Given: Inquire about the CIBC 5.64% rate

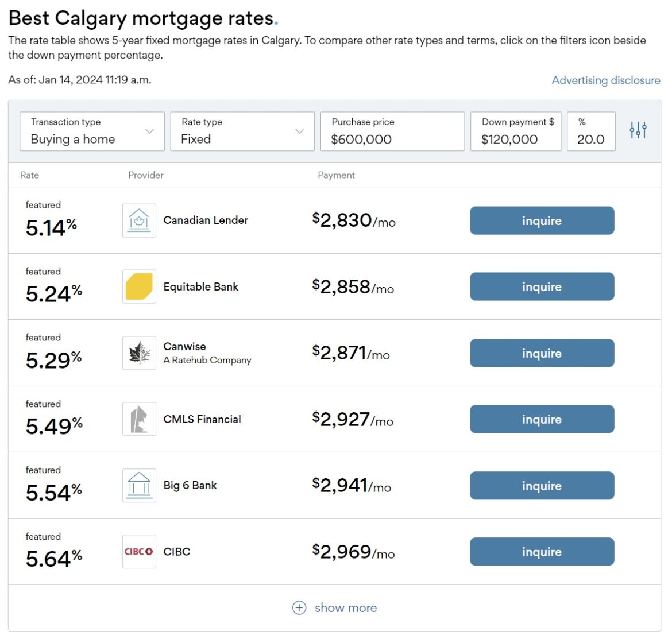Looking at the screenshot, I should pyautogui.click(x=542, y=552).
